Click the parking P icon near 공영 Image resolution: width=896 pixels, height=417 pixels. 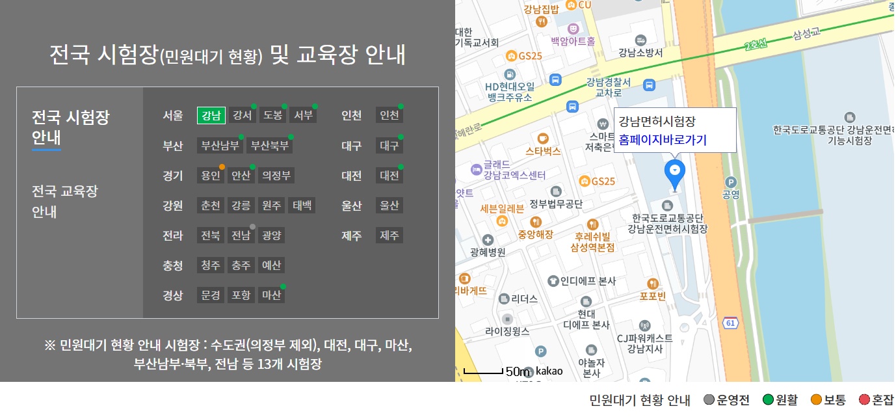point(730,180)
